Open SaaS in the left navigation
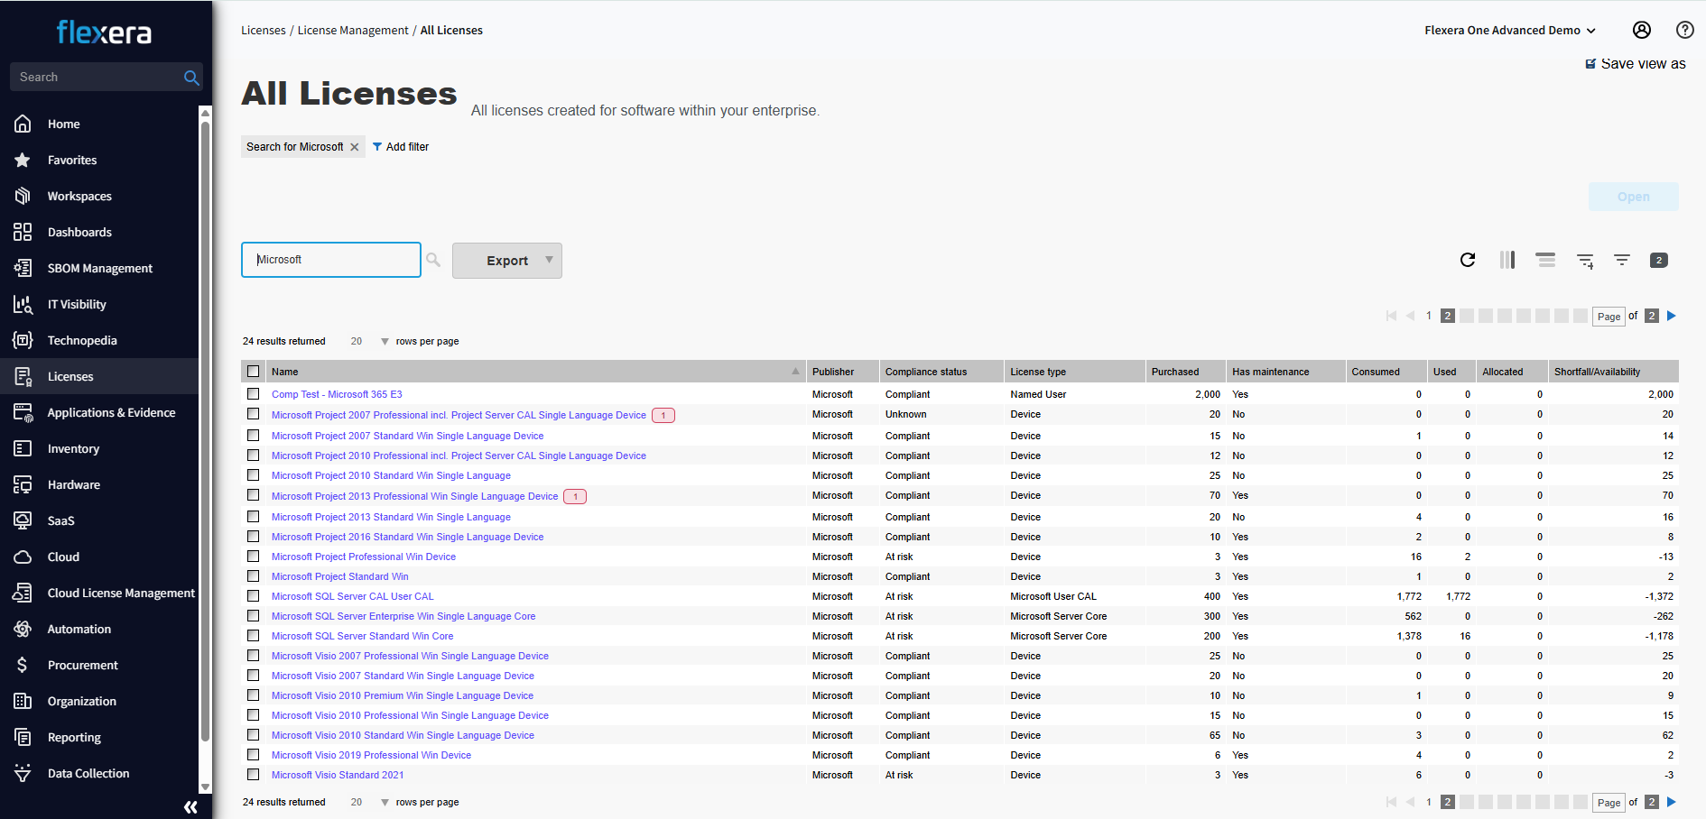1706x819 pixels. (61, 520)
